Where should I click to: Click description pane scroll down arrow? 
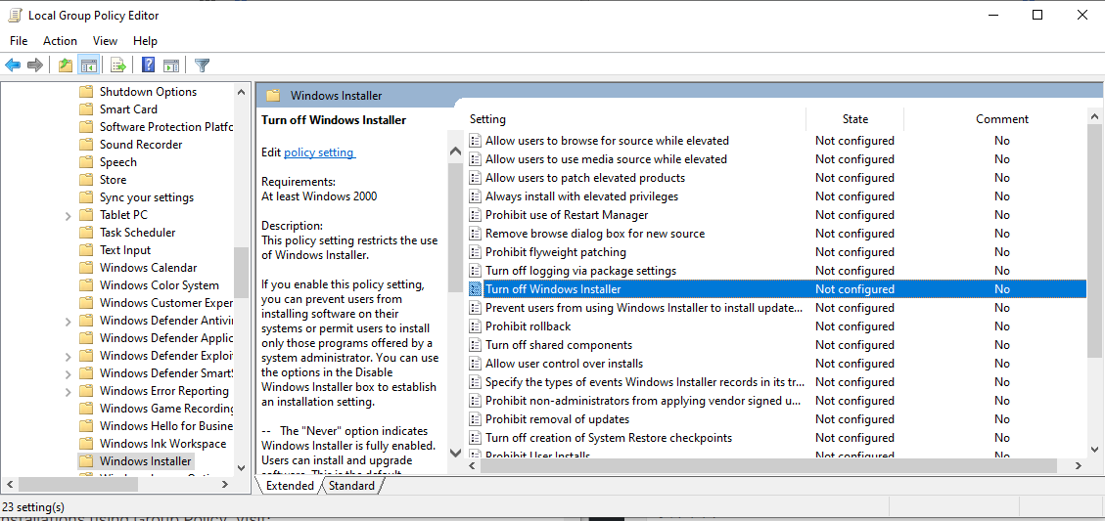tap(455, 453)
